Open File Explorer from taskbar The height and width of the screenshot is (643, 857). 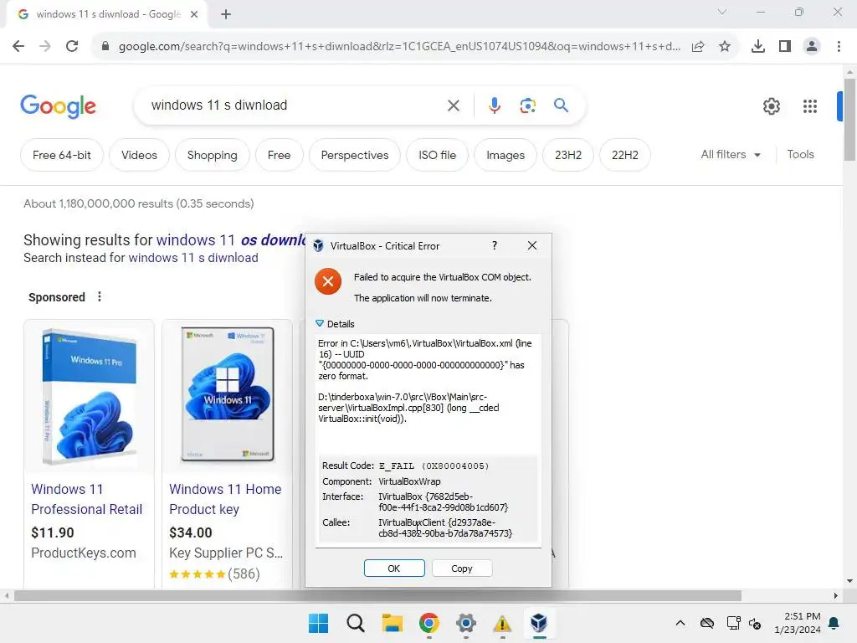(x=393, y=623)
